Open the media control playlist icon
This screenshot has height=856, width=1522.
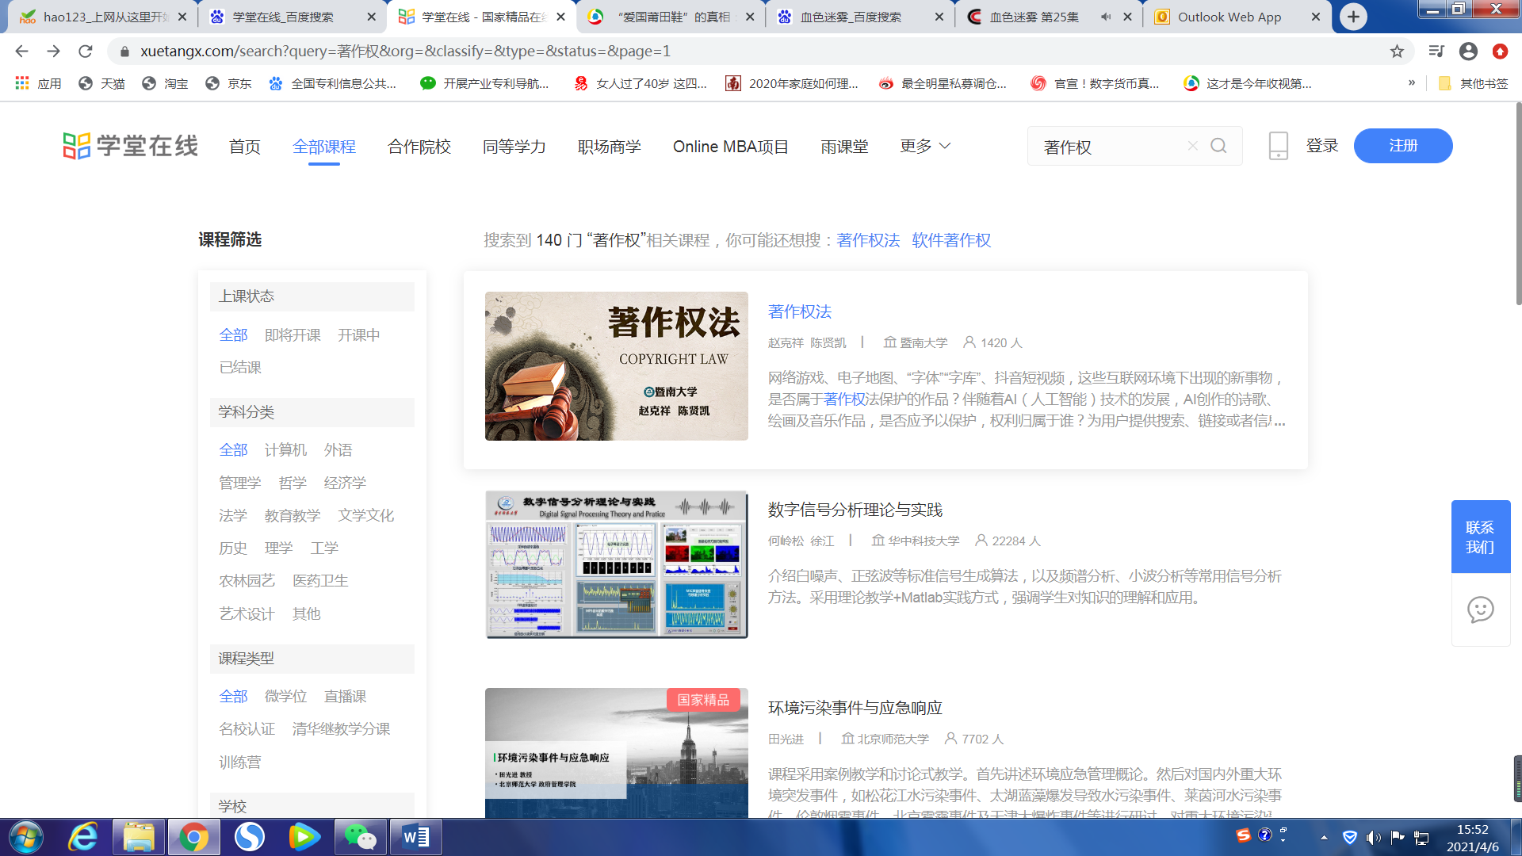(x=1436, y=52)
